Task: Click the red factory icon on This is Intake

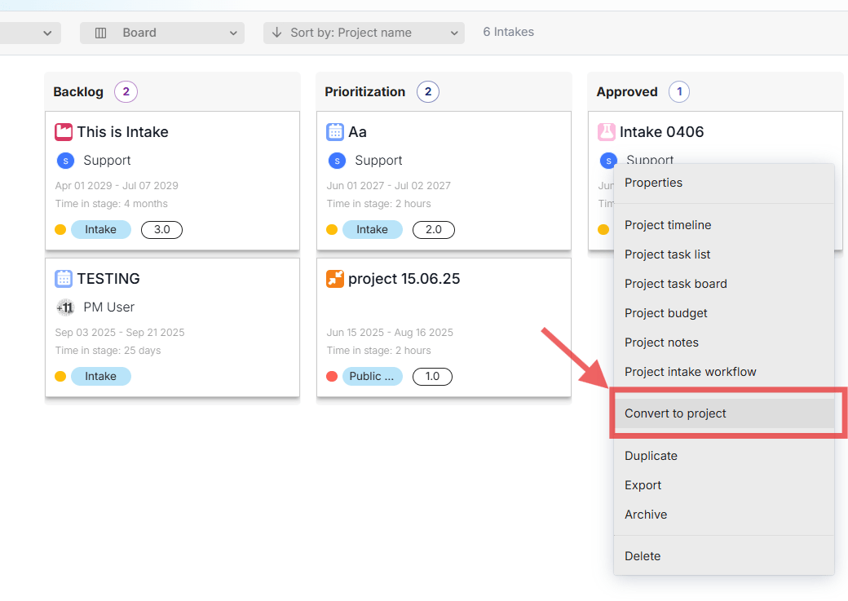Action: coord(64,132)
